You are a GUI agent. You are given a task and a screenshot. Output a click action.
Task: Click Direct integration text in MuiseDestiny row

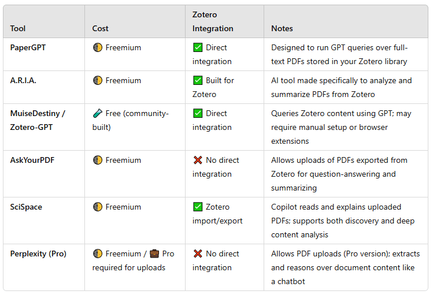[212, 120]
